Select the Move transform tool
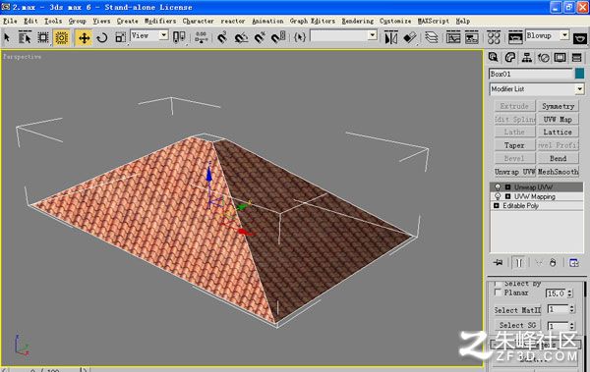The image size is (590, 372). (84, 38)
